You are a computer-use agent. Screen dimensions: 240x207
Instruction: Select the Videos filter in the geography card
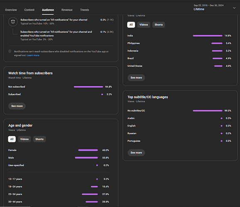coord(144,25)
